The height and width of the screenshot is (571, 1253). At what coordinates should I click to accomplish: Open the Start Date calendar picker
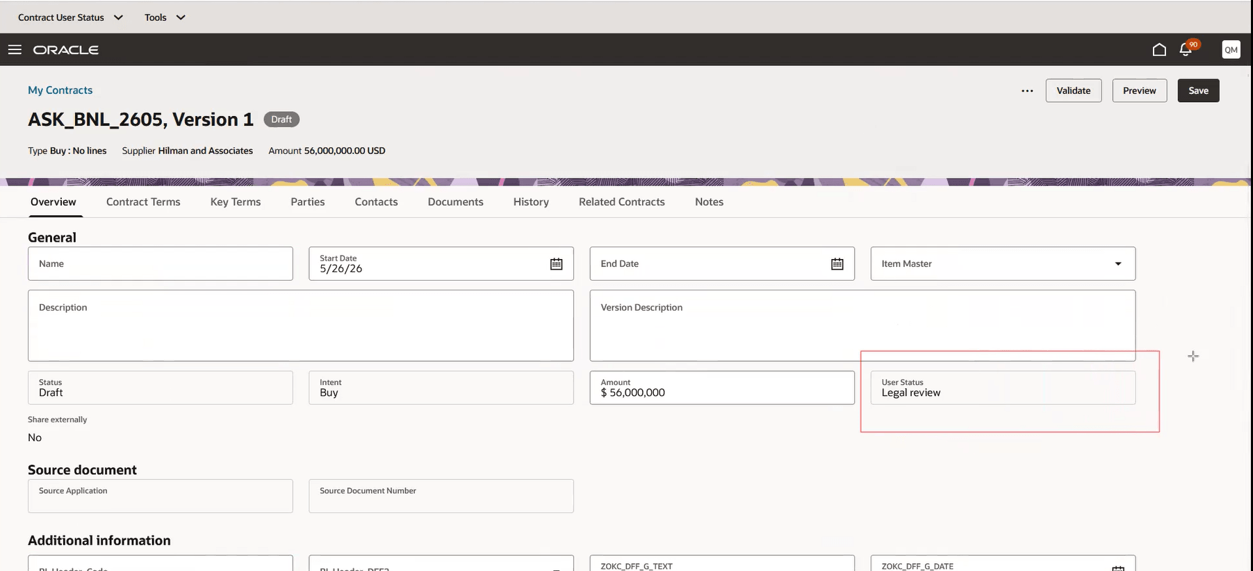coord(556,264)
